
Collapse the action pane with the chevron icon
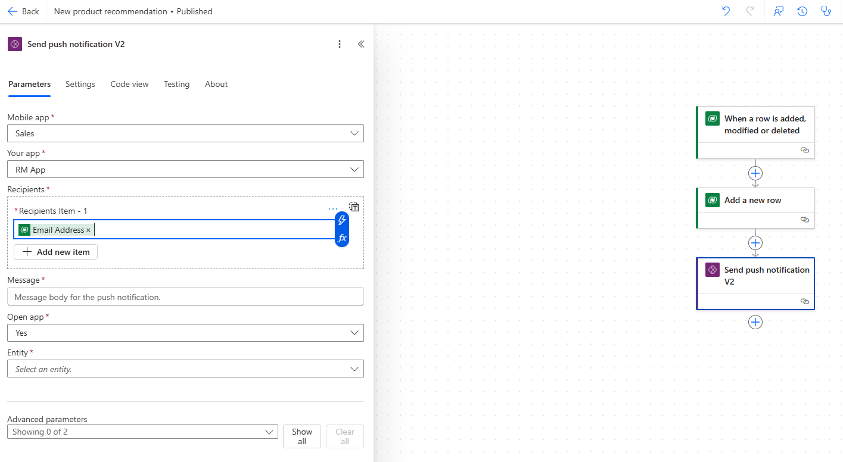[x=360, y=43]
